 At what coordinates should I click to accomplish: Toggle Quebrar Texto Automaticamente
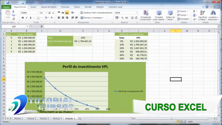[96, 13]
